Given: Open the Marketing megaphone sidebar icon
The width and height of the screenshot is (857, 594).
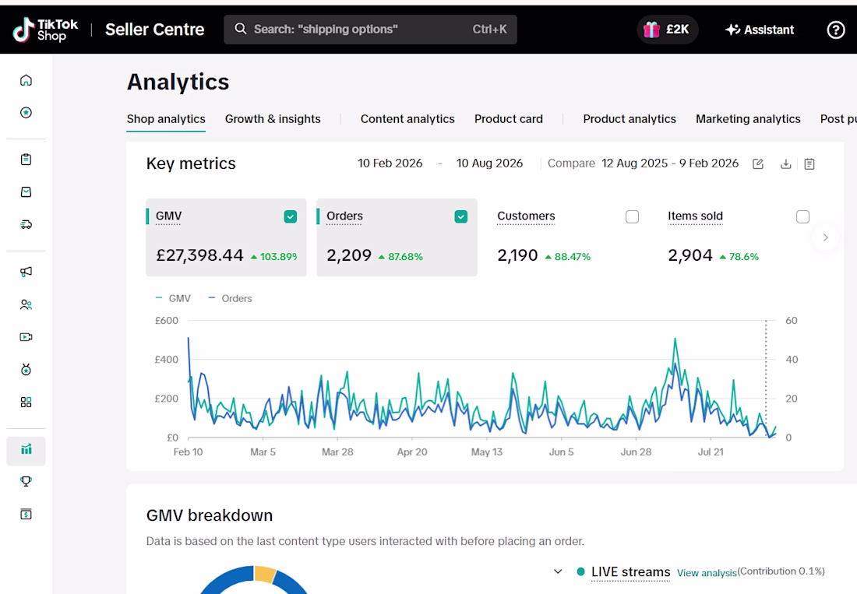Looking at the screenshot, I should click(26, 272).
